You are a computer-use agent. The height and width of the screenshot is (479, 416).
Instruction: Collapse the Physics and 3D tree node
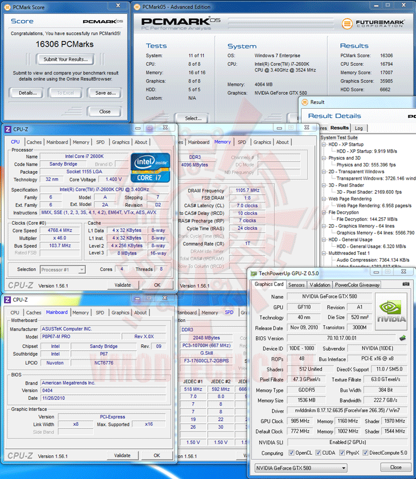point(324,158)
